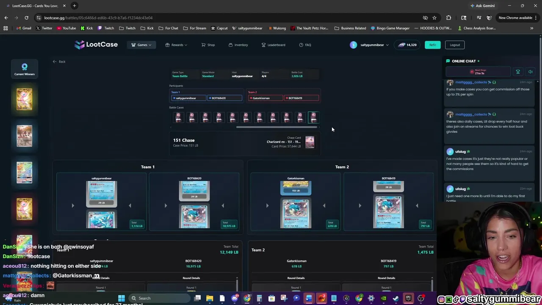Viewport: 542px width, 305px height.
Task: Click the saltygummibear participant chip
Action: click(x=188, y=98)
